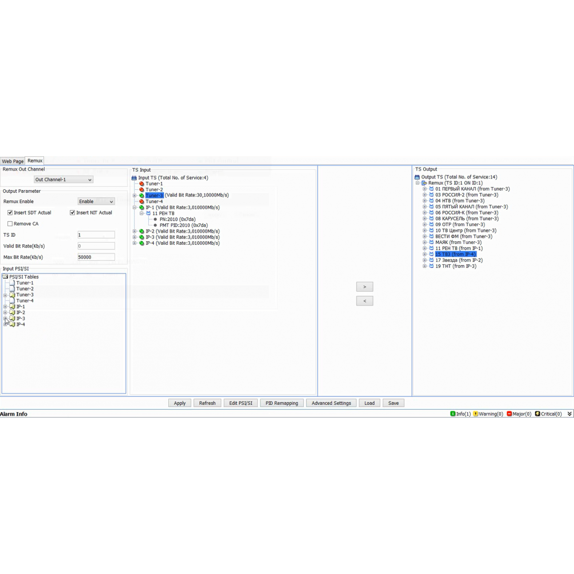Click the service icon of 01 ПЕРВЫЙ КАНАЛ
The height and width of the screenshot is (574, 574).
pos(431,189)
